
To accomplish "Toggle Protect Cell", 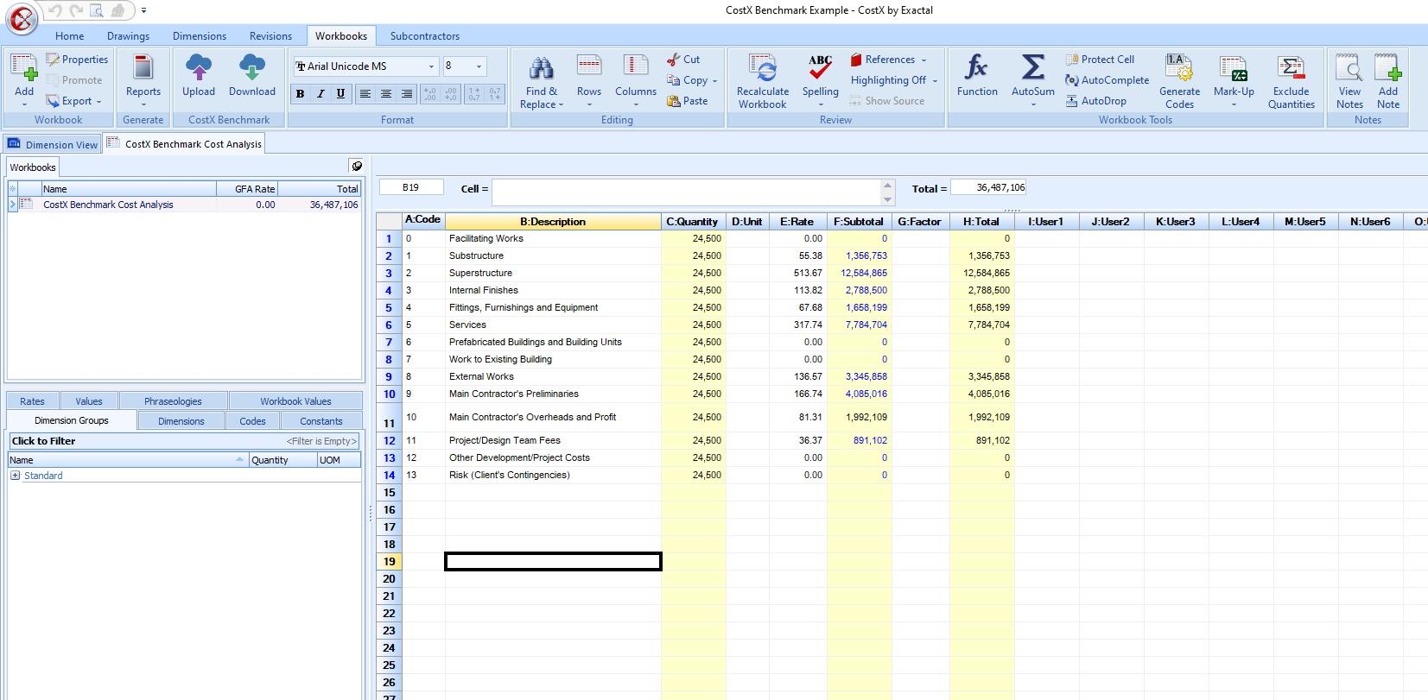I will [1100, 60].
